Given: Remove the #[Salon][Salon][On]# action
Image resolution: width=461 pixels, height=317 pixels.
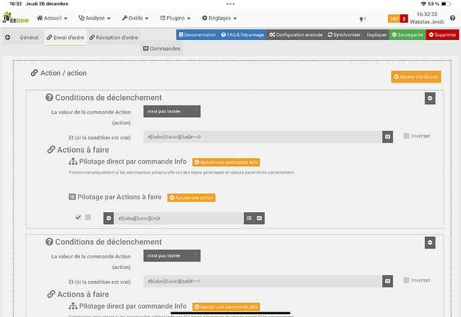Looking at the screenshot, I should coord(108,218).
